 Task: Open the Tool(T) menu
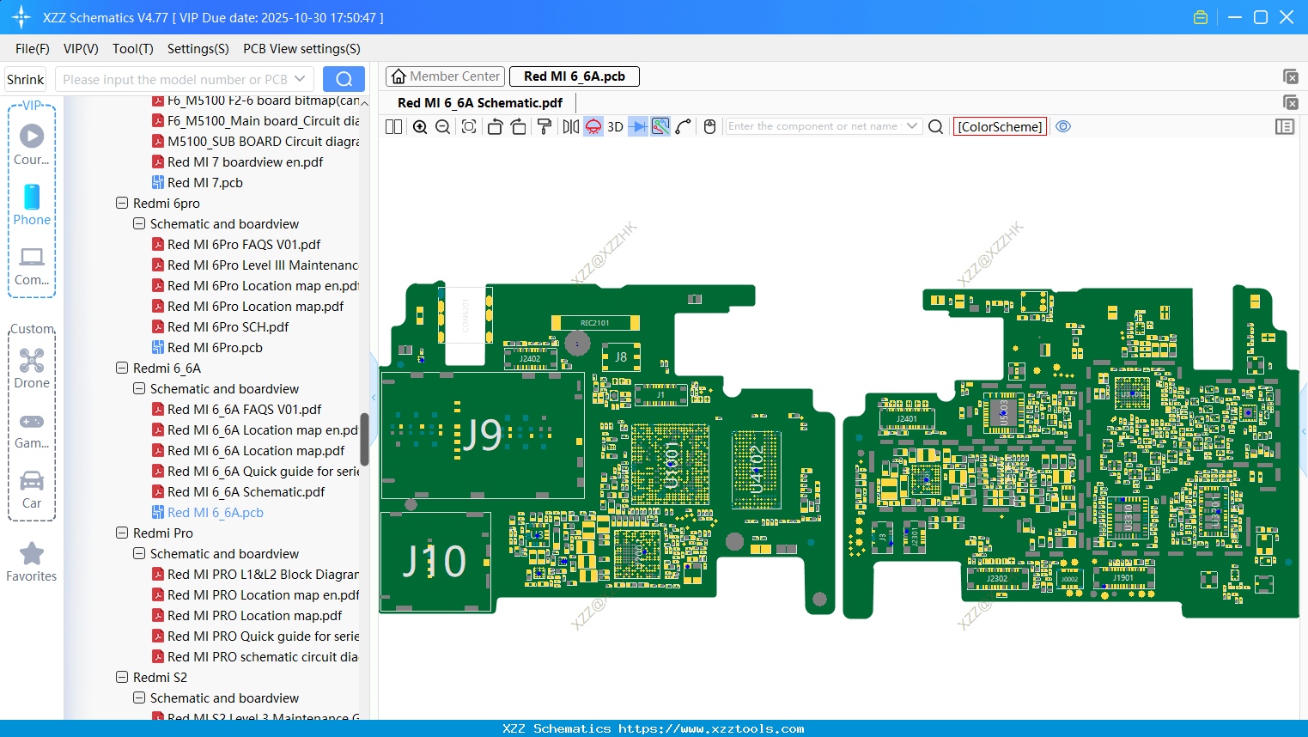(132, 49)
